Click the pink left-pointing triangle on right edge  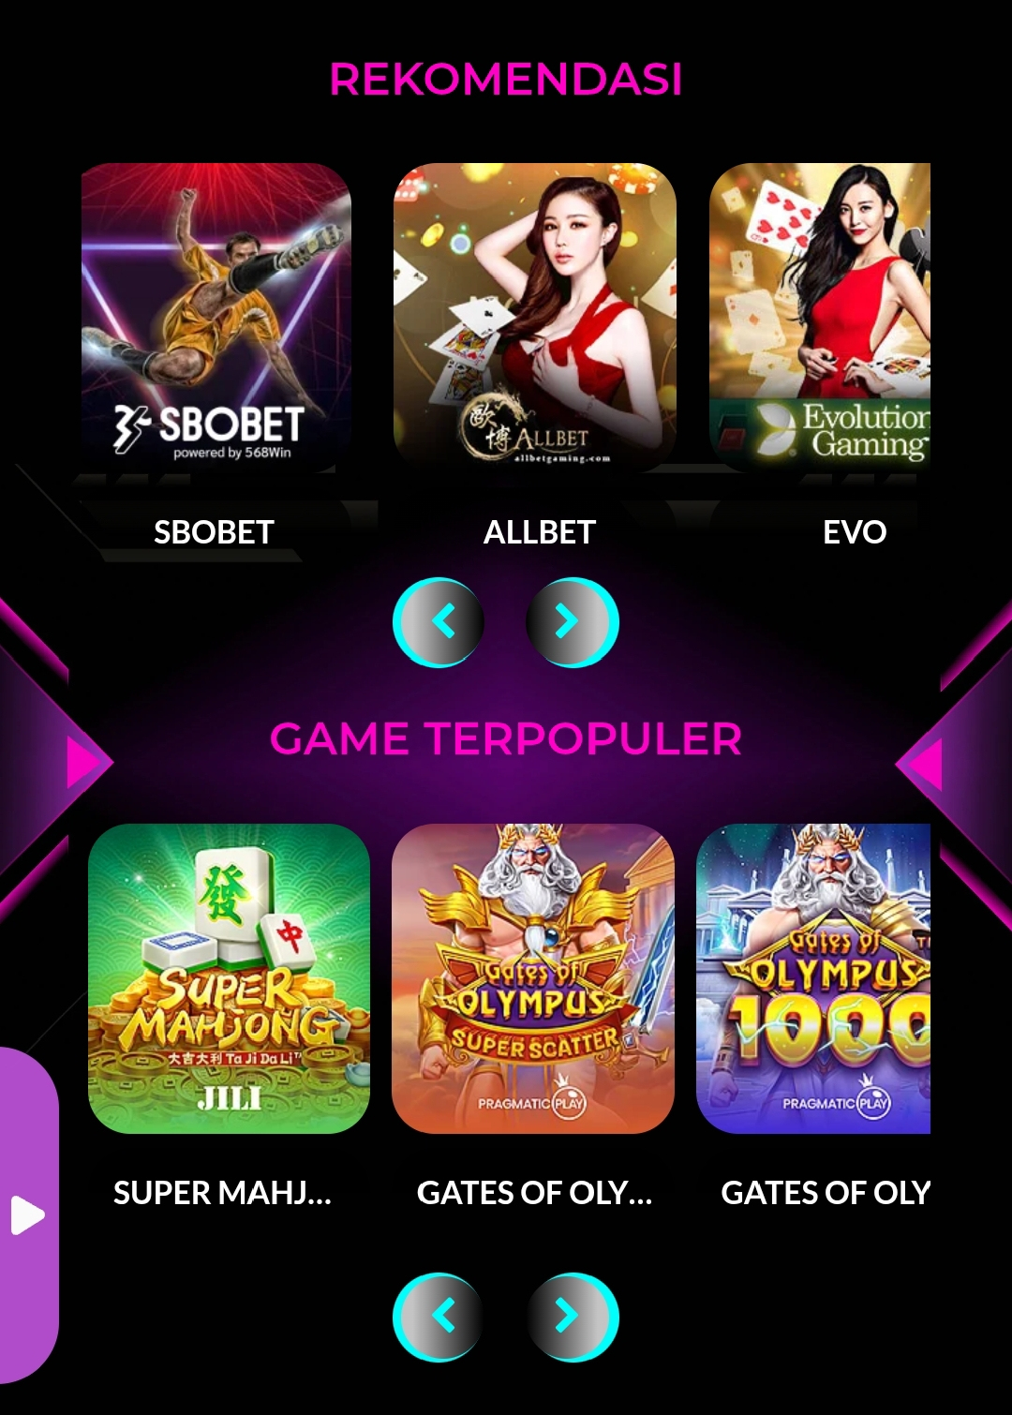[920, 764]
